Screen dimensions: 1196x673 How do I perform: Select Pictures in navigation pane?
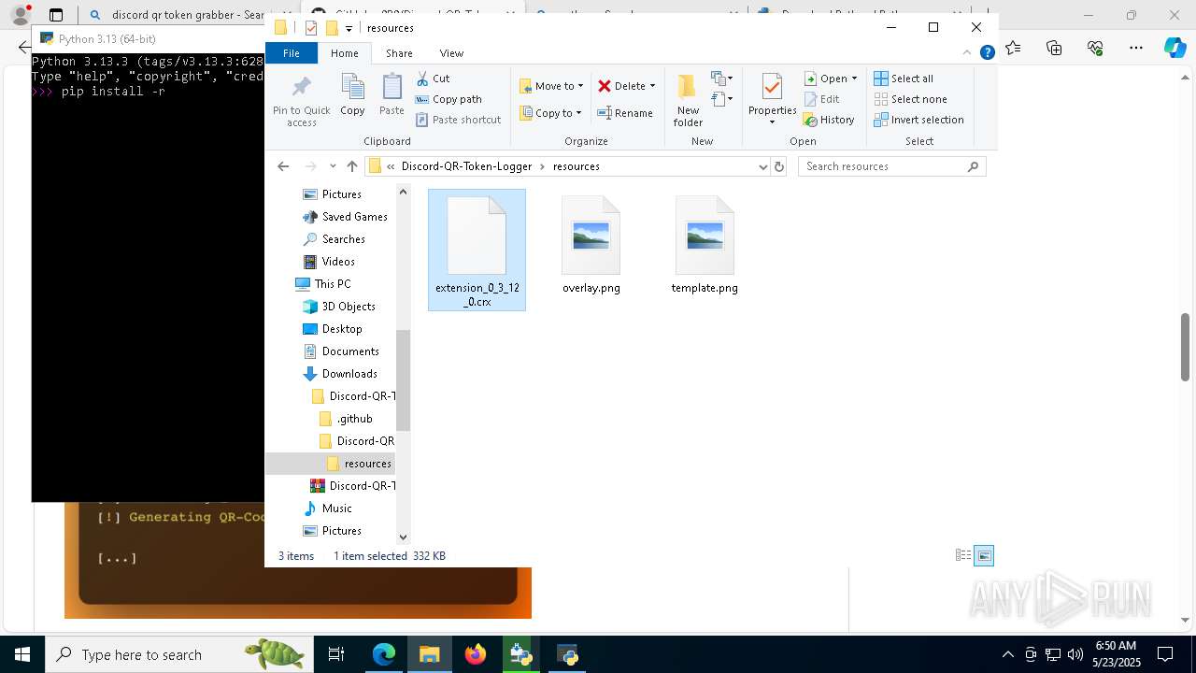[332, 194]
